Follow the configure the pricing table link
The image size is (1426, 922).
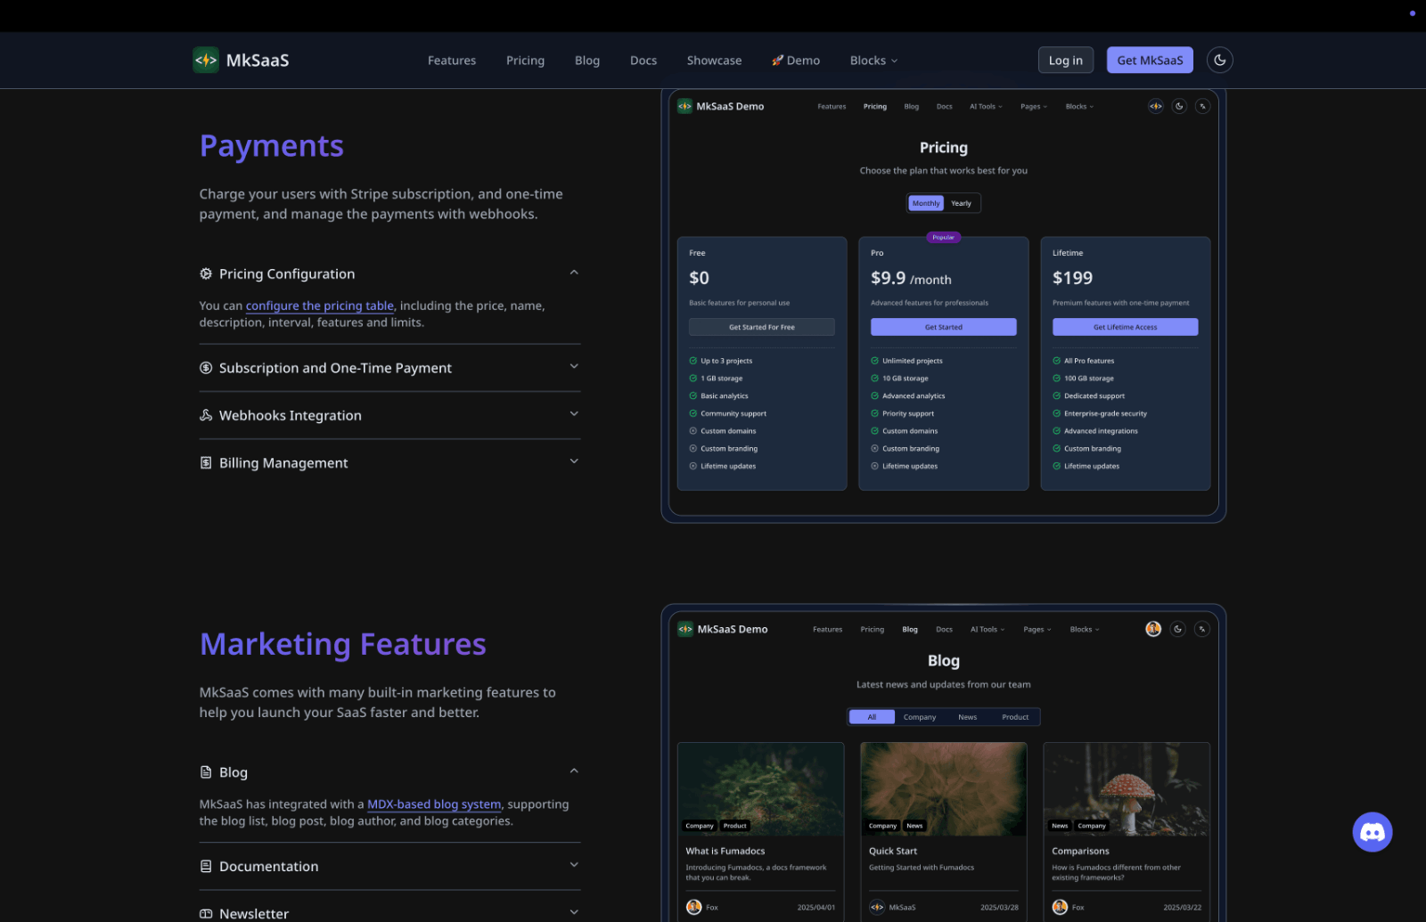coord(319,306)
